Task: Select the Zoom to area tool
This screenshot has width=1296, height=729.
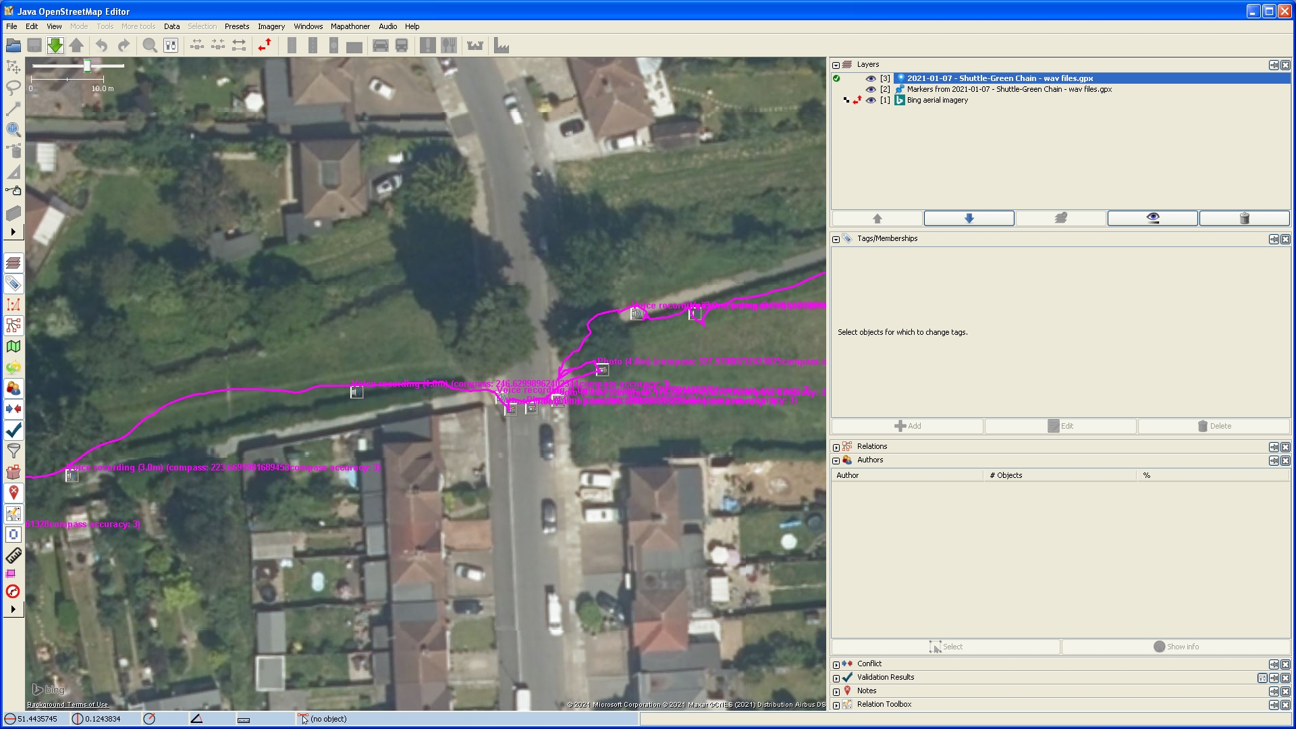Action: tap(13, 130)
